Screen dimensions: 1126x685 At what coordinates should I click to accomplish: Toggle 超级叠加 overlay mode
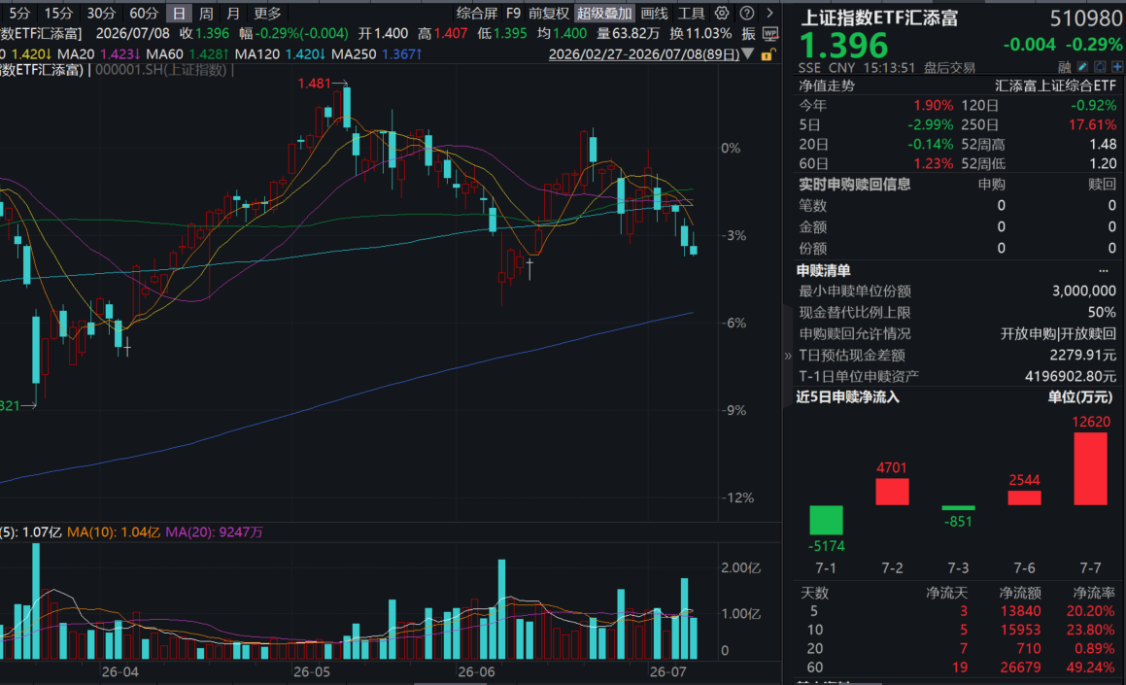tap(604, 13)
